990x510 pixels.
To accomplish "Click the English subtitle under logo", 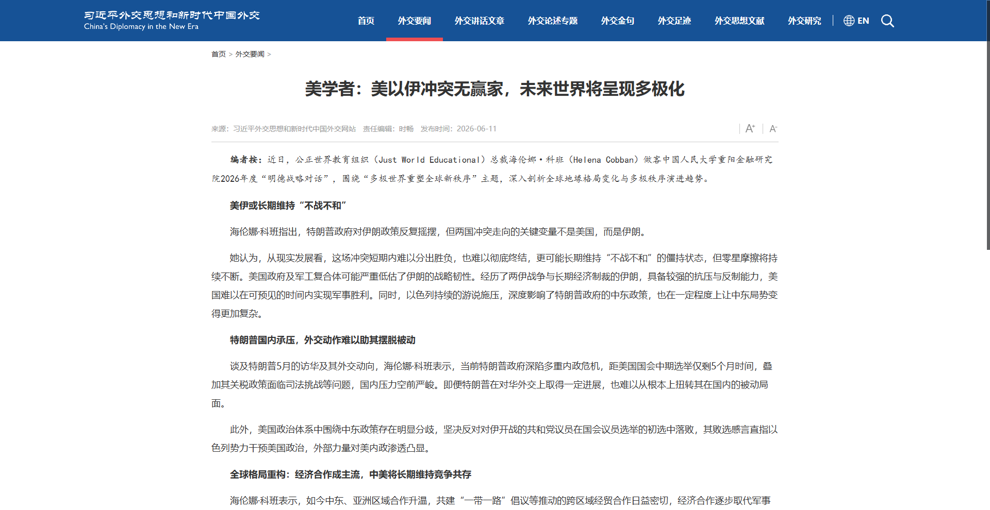I will pyautogui.click(x=141, y=26).
